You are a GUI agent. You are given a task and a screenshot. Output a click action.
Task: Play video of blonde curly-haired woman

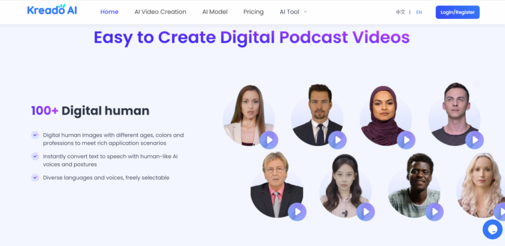click(x=501, y=212)
